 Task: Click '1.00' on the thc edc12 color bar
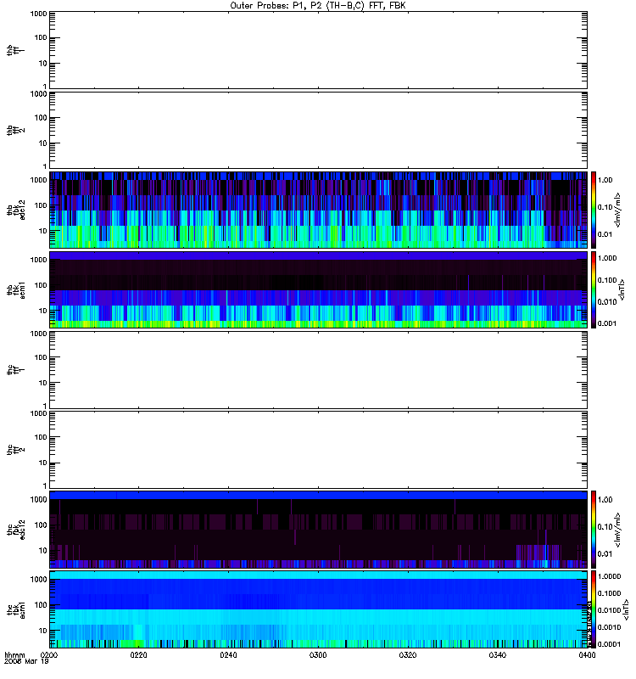(x=605, y=500)
